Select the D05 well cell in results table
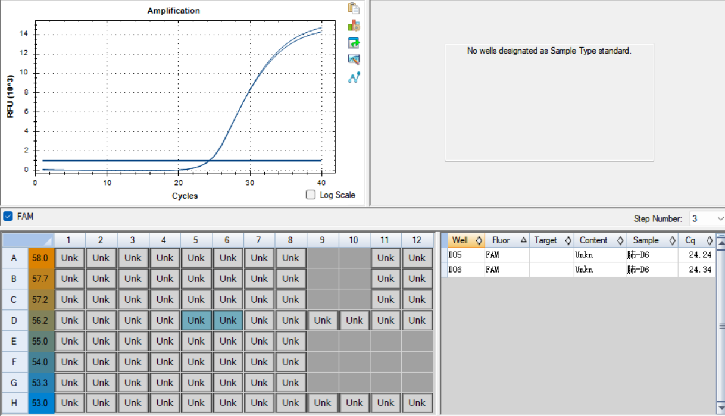The image size is (725, 416). pyautogui.click(x=466, y=255)
